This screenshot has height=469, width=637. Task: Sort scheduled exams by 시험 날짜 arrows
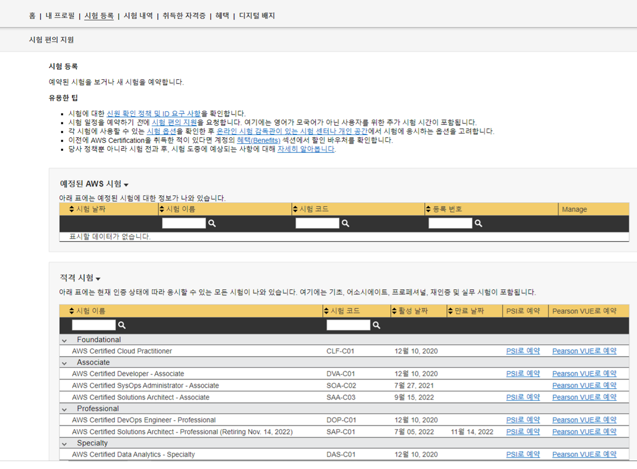pyautogui.click(x=72, y=209)
